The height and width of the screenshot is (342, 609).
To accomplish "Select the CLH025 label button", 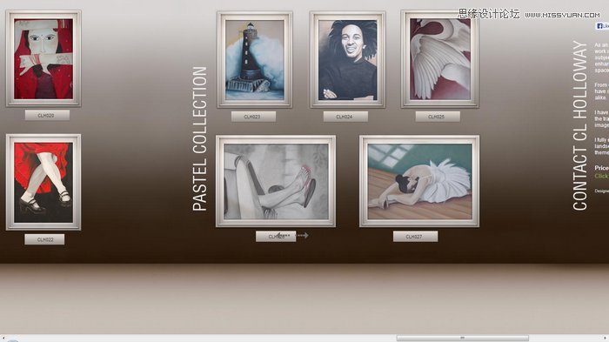I will [438, 117].
